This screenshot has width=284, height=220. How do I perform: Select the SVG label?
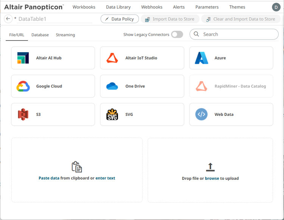(x=129, y=114)
